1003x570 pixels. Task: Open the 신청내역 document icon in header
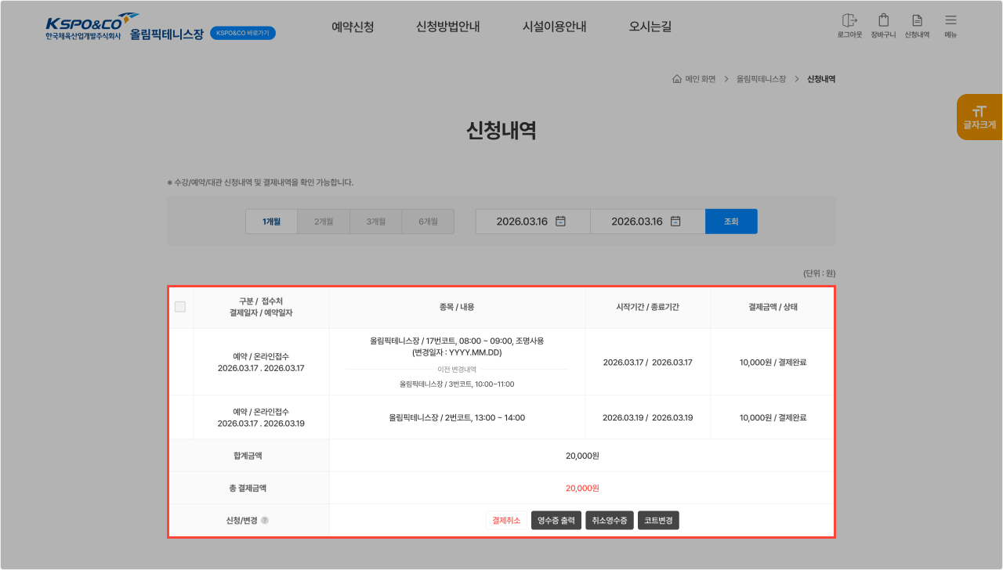(x=917, y=20)
